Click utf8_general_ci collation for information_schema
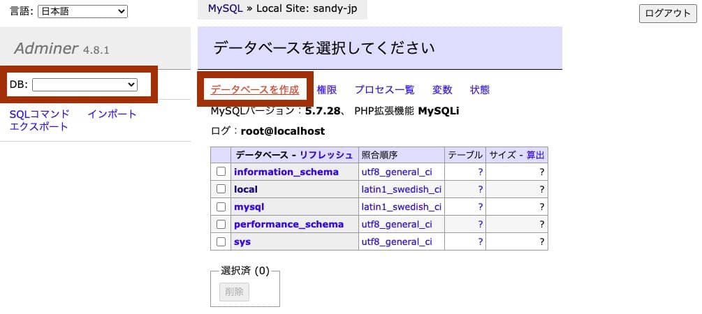702x314 pixels. pos(397,172)
